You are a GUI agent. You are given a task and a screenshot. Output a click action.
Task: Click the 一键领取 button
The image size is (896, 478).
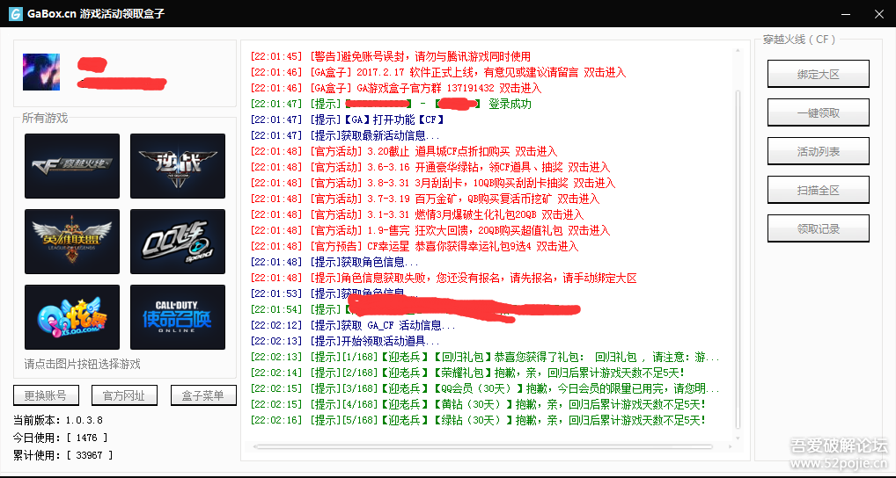click(818, 113)
